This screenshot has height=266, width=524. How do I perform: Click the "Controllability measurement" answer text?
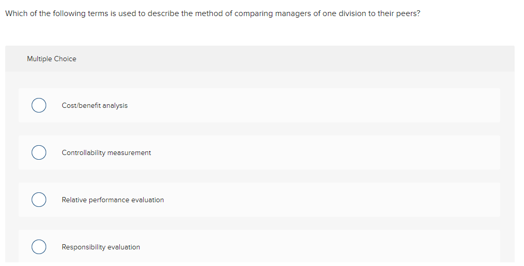coord(106,153)
